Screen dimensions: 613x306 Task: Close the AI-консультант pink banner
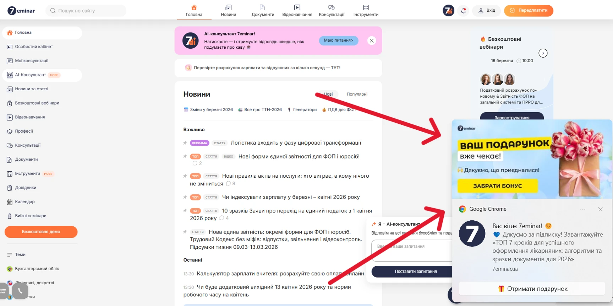pos(372,41)
